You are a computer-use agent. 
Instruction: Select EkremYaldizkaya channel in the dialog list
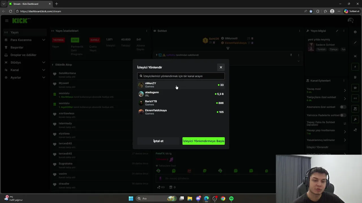[181, 112]
